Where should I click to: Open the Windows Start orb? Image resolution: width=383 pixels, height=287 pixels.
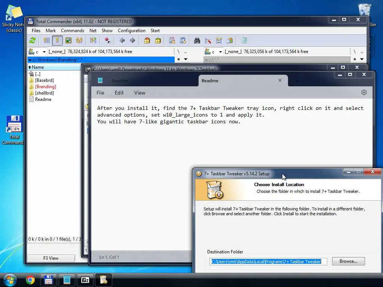click(x=10, y=280)
